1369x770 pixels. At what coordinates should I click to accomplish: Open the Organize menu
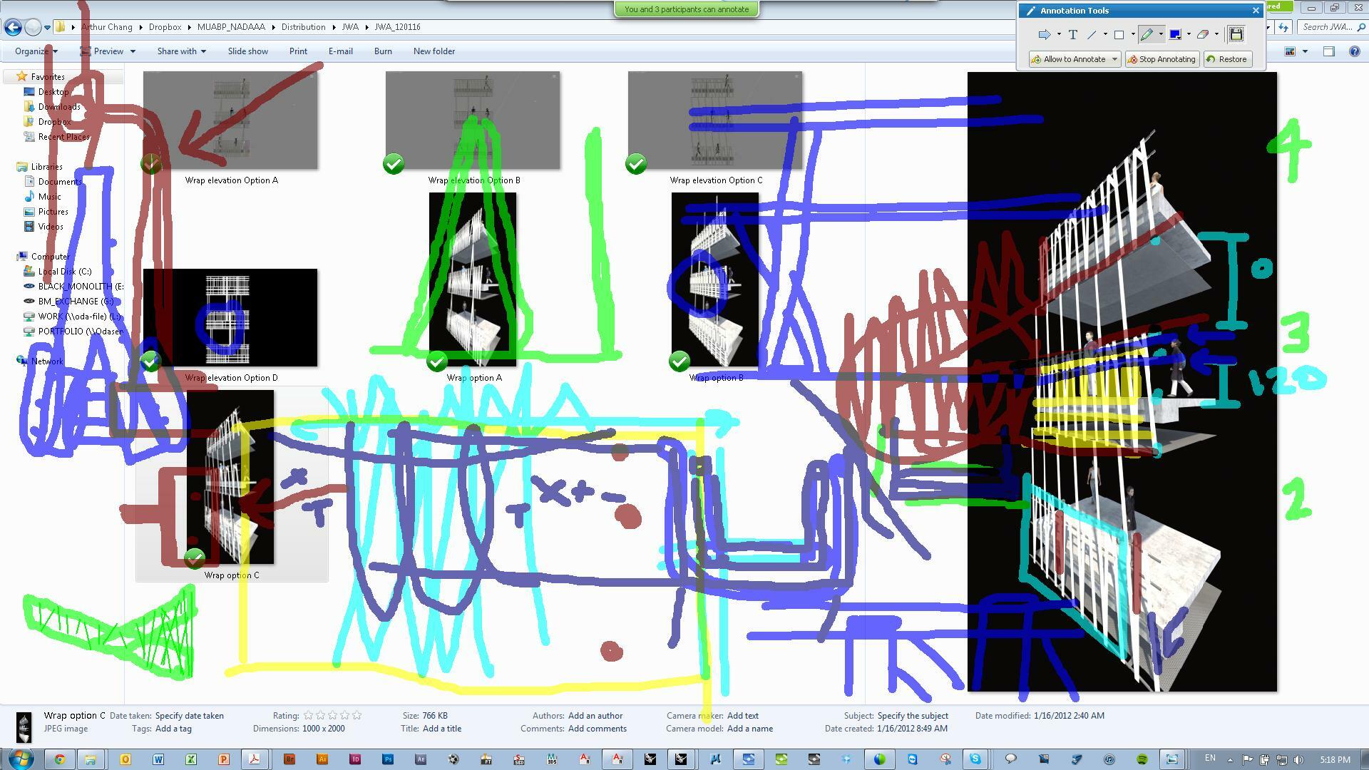click(x=36, y=51)
